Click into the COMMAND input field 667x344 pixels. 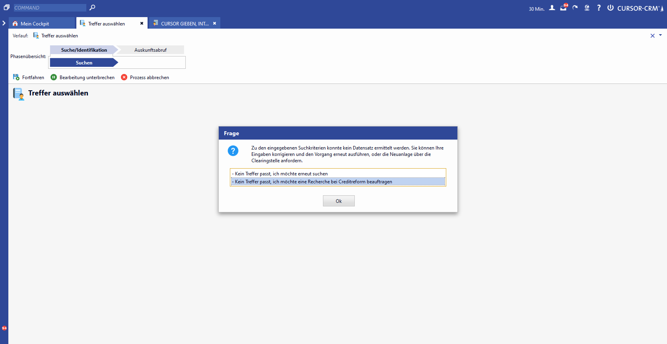point(50,8)
